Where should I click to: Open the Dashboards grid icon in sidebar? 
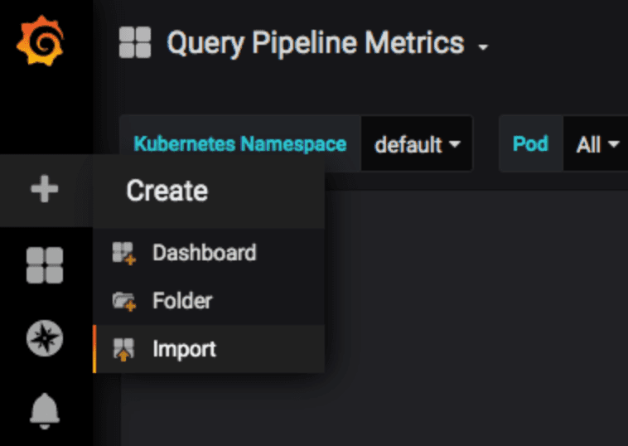pyautogui.click(x=45, y=265)
